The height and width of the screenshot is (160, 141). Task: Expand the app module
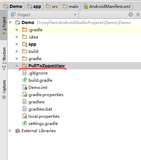point(17,44)
